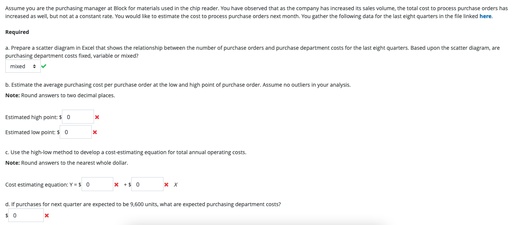Click the estimated high point input field

pos(77,117)
